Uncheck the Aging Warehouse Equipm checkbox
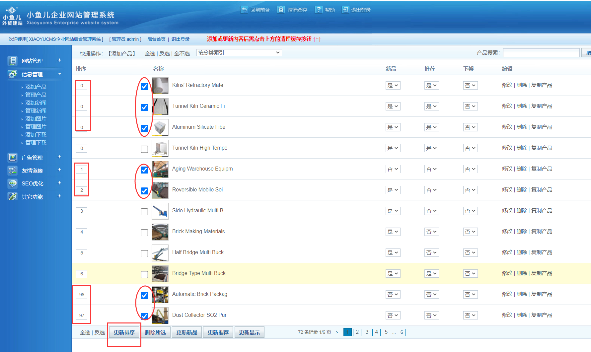This screenshot has height=352, width=591. [x=144, y=170]
